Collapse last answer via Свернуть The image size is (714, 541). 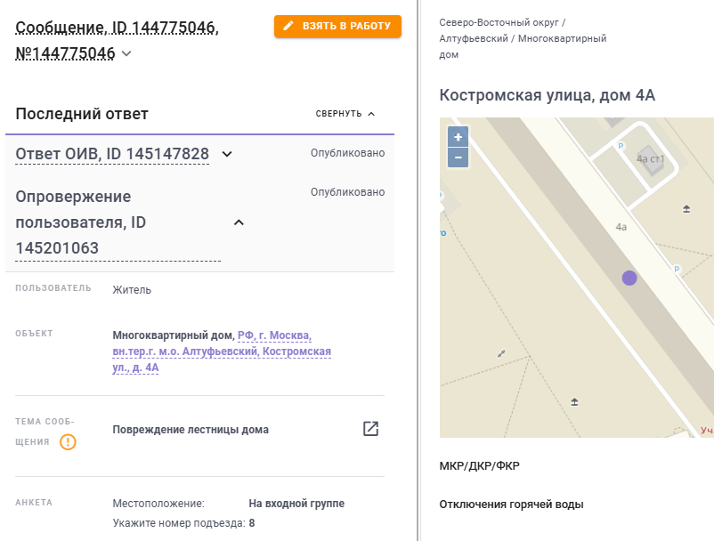point(345,114)
